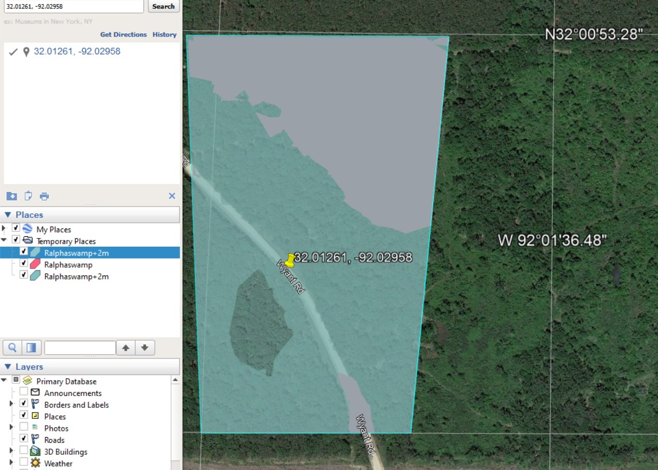The height and width of the screenshot is (470, 658).
Task: Collapse the Primary Database node
Action: pos(4,381)
